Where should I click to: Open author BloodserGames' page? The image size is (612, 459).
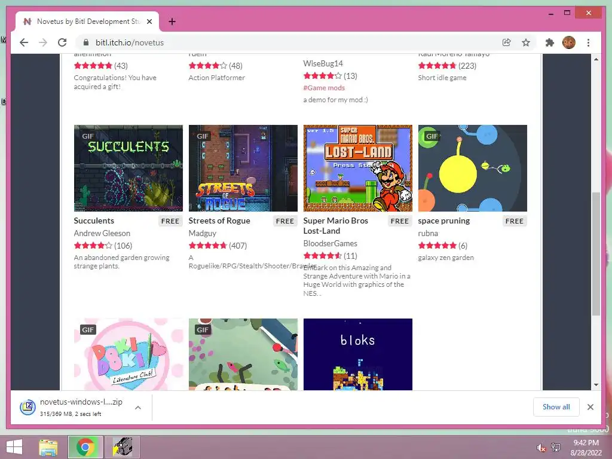(x=330, y=243)
